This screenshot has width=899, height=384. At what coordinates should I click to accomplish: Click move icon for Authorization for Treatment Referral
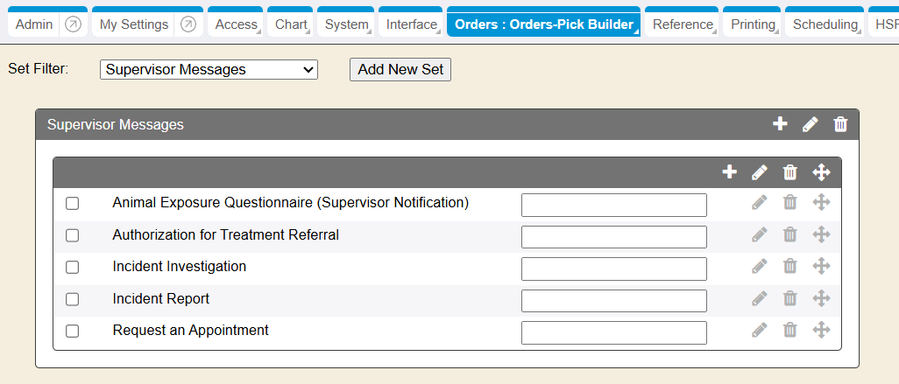(x=821, y=234)
